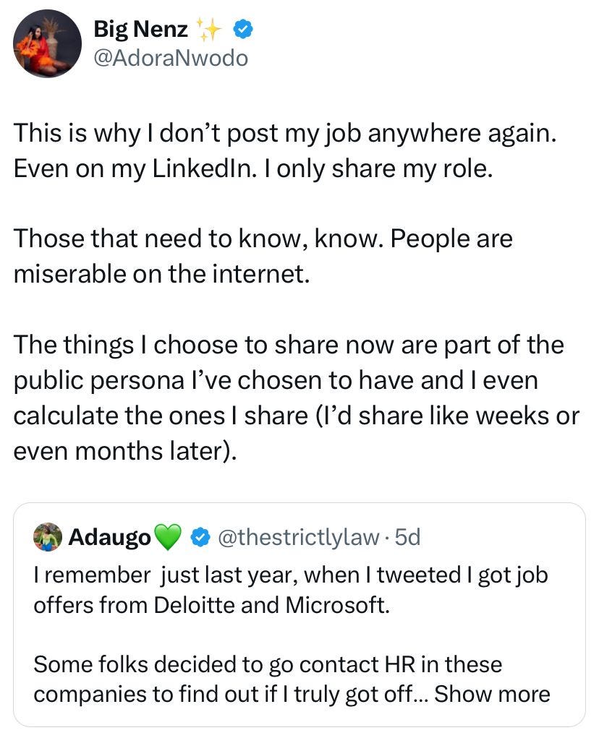Expand the quoted tweet with "Show more"
The image size is (599, 751).
[492, 695]
